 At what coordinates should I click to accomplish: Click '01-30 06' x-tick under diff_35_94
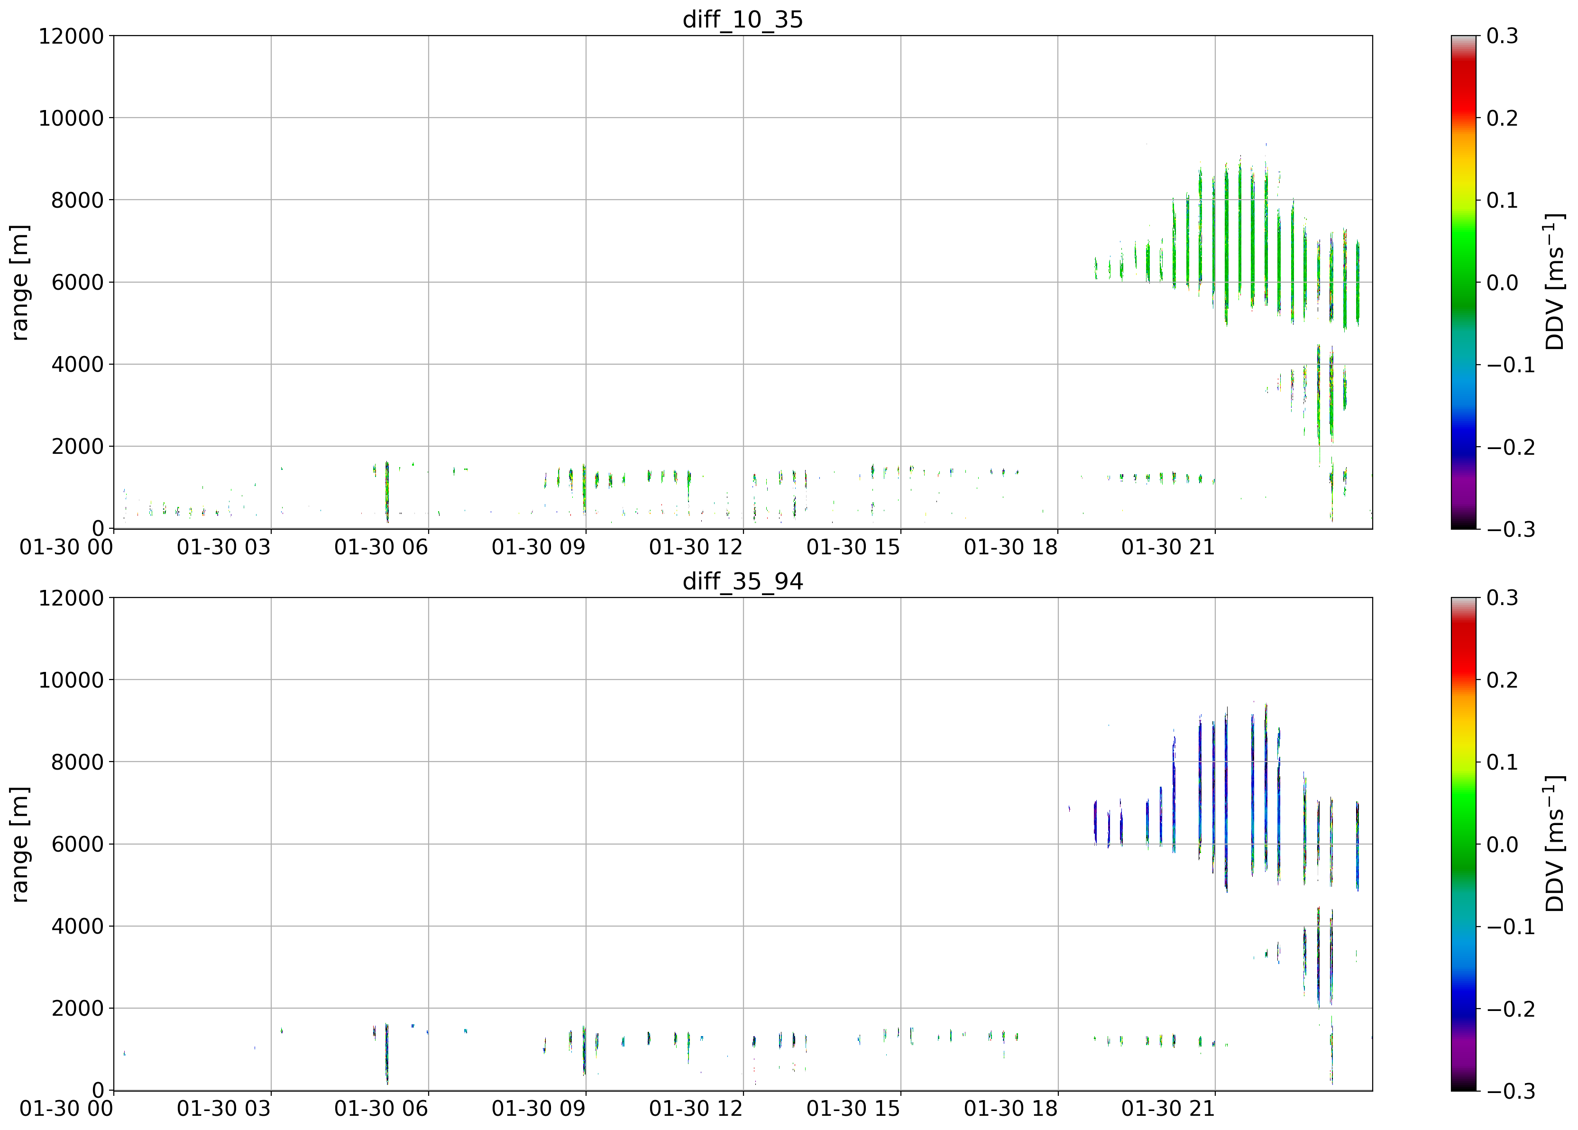(x=381, y=1109)
